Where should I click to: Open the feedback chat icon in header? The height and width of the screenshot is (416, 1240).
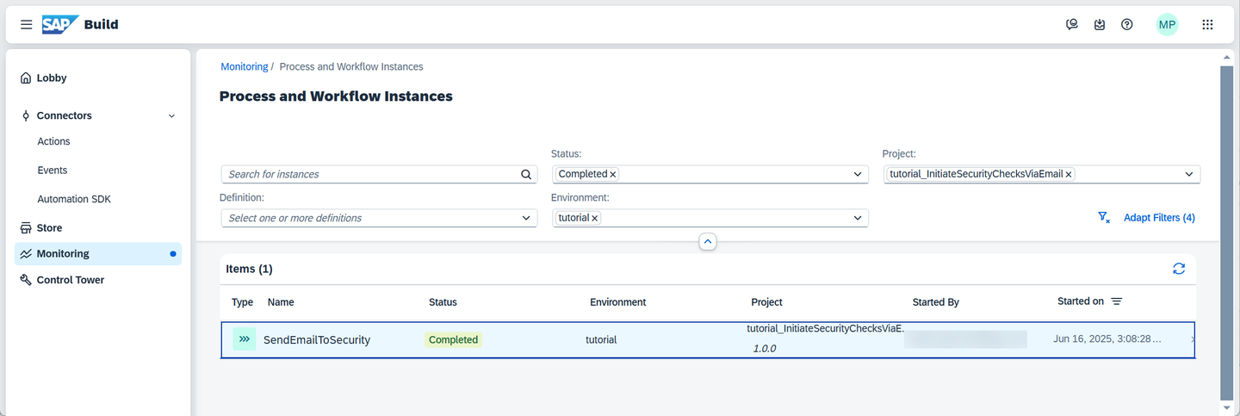(x=1072, y=25)
